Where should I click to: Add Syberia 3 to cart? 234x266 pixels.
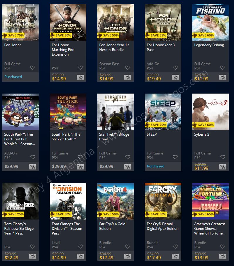pyautogui.click(x=223, y=167)
